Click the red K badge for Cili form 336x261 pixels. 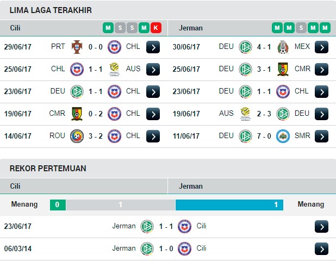pos(156,28)
